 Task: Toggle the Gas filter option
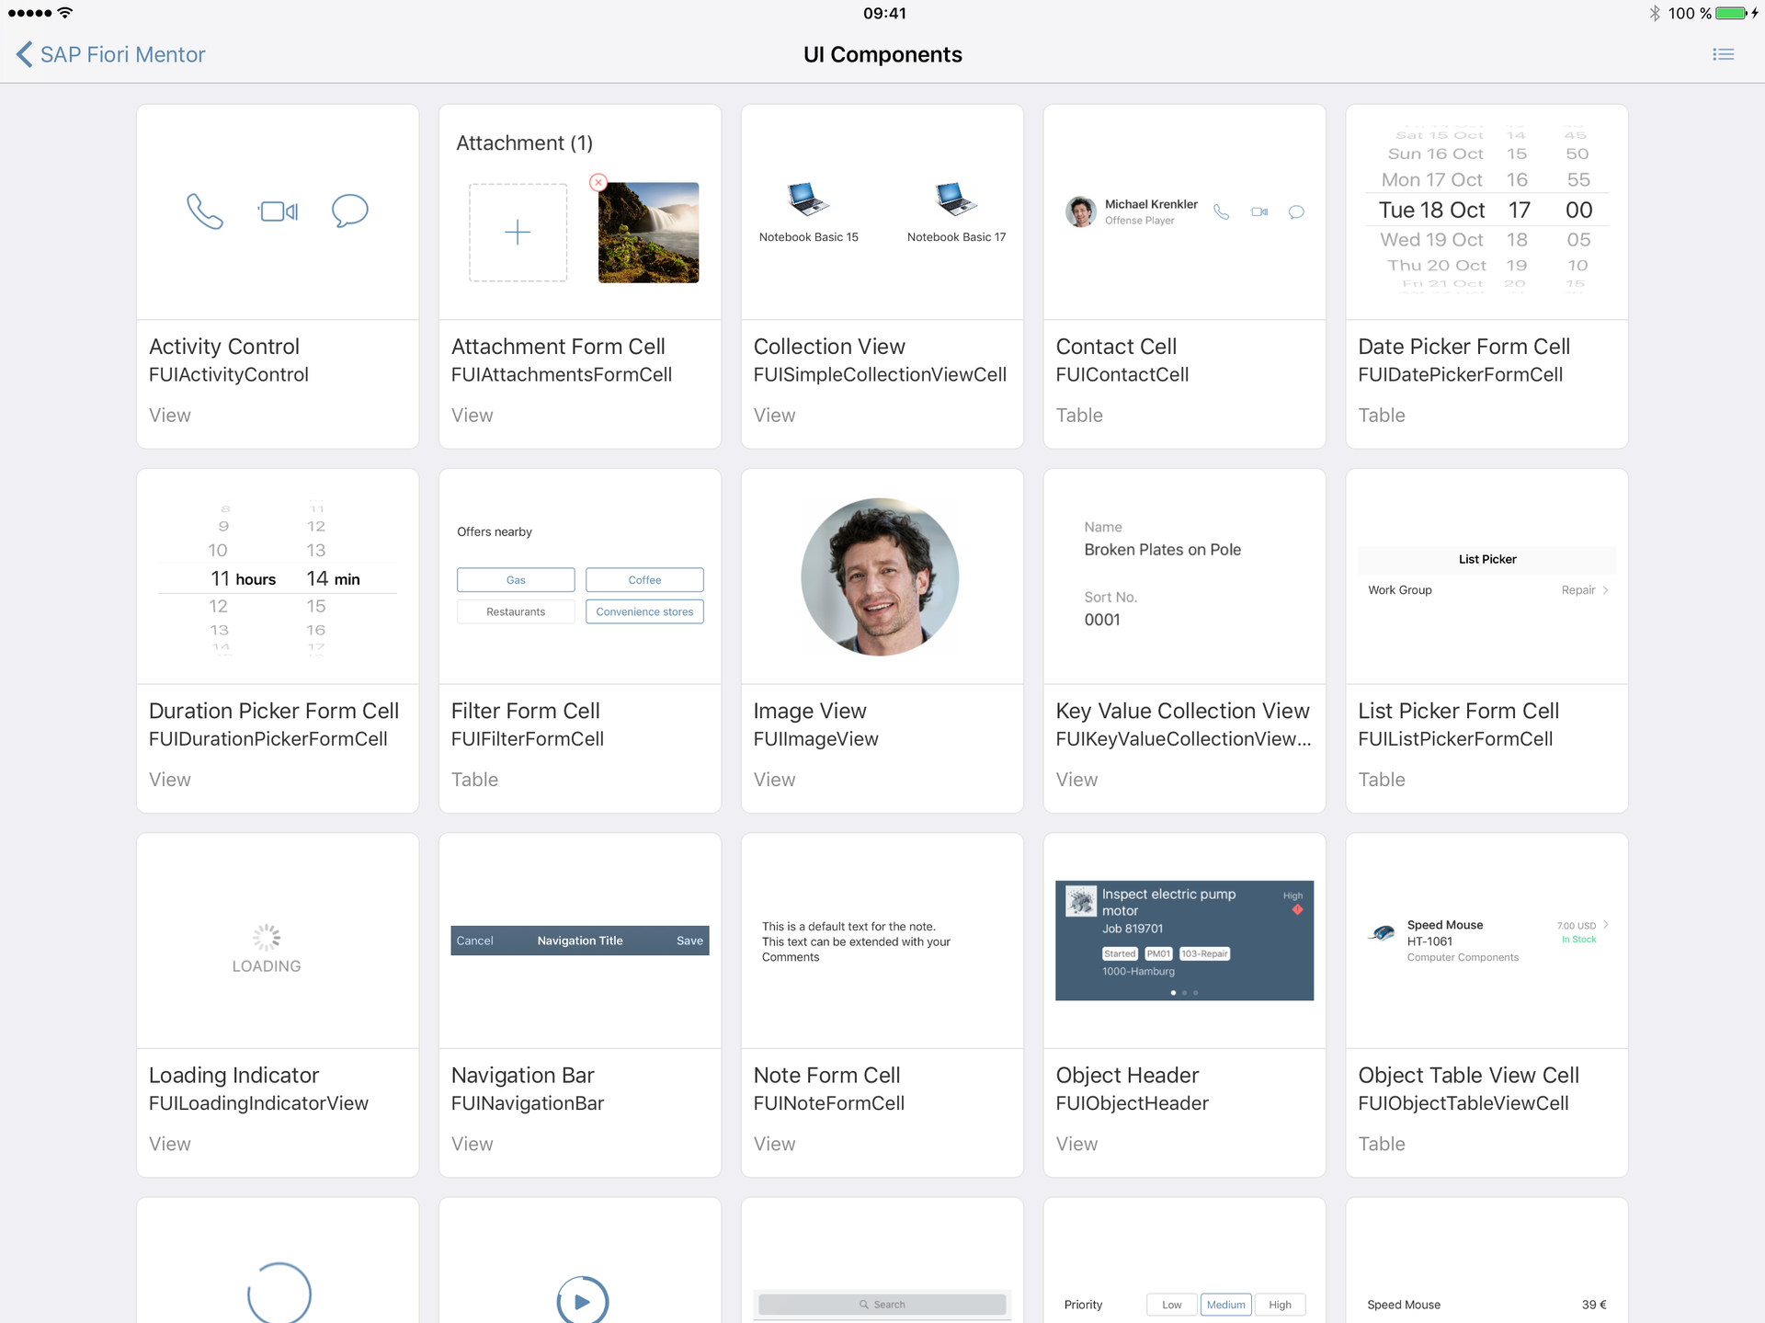[x=516, y=580]
